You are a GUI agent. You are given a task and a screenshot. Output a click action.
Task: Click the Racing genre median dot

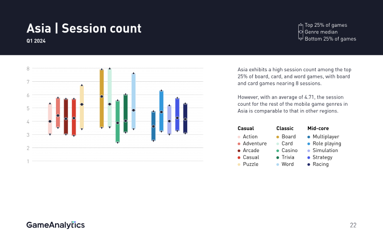185,119
